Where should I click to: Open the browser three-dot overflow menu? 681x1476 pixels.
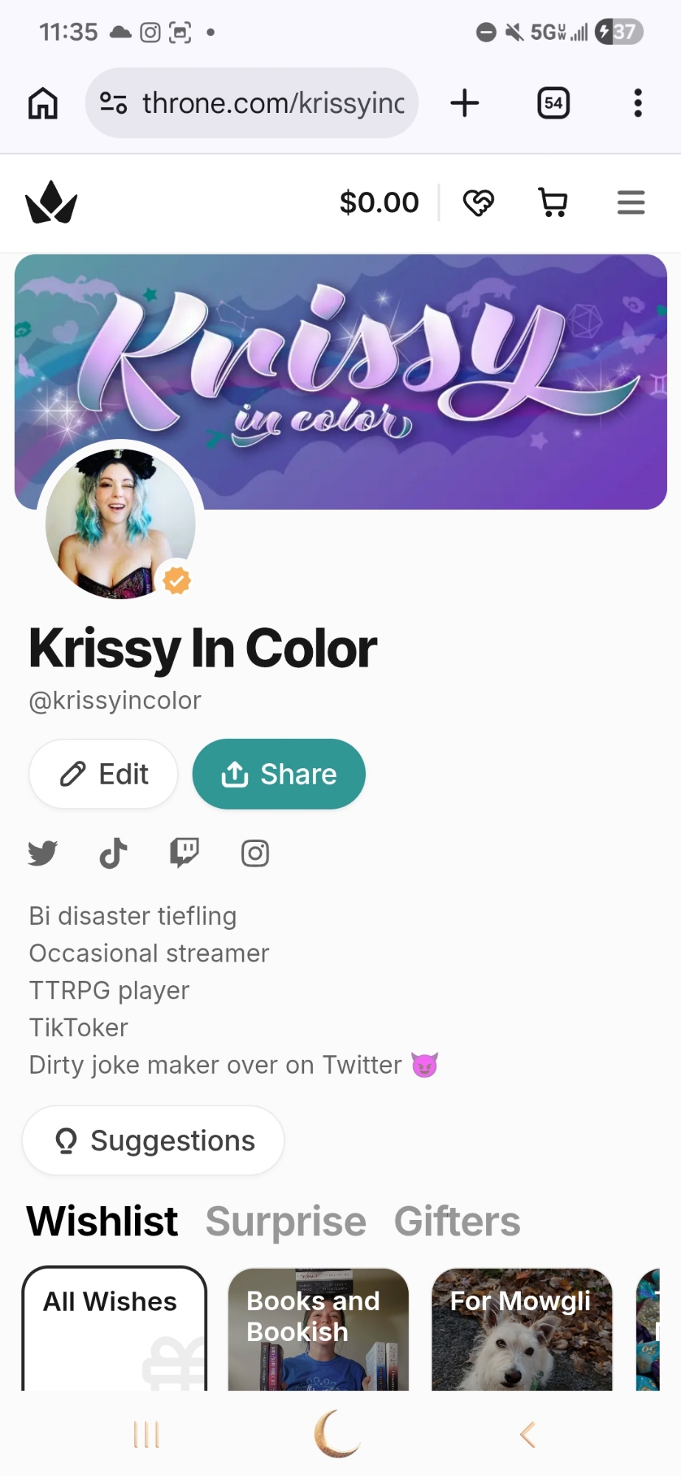[638, 103]
